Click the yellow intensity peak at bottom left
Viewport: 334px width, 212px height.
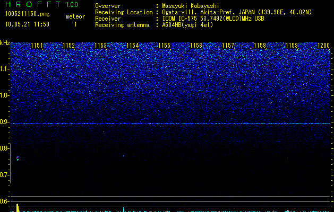coord(18,208)
